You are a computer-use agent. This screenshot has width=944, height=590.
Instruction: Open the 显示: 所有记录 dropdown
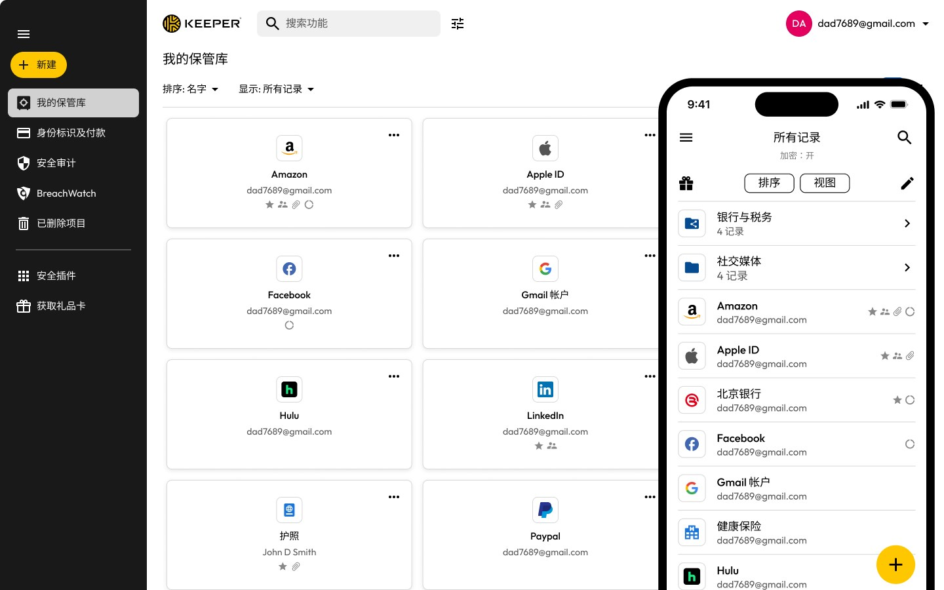277,89
